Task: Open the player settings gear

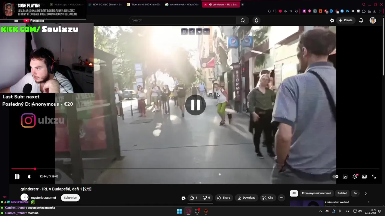Action: pos(355,177)
